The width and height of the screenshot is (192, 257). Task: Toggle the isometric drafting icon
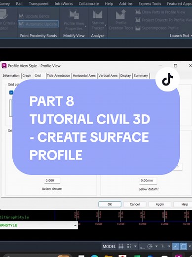[163, 247]
